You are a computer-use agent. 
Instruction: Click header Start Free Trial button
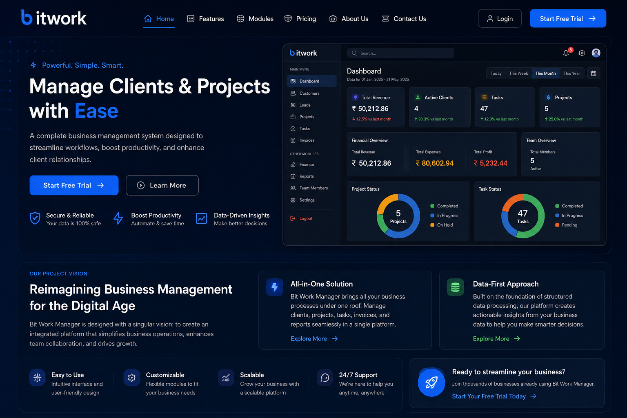[568, 18]
